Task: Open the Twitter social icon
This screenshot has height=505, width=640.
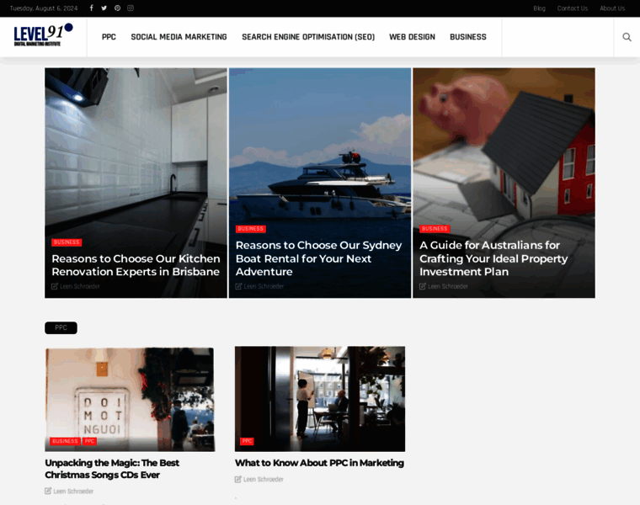Action: click(x=104, y=8)
